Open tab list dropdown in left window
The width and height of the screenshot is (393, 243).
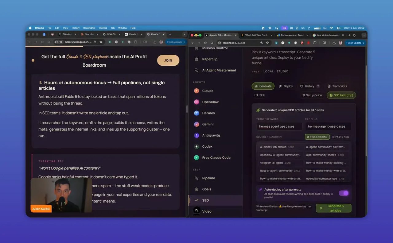tap(184, 34)
